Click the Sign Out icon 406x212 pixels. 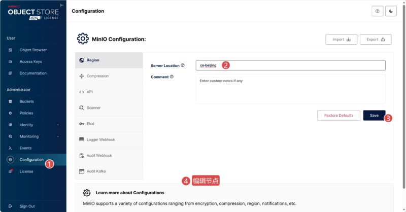coord(10,206)
